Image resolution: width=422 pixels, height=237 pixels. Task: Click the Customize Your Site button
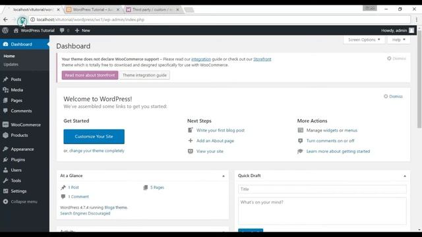tap(94, 136)
